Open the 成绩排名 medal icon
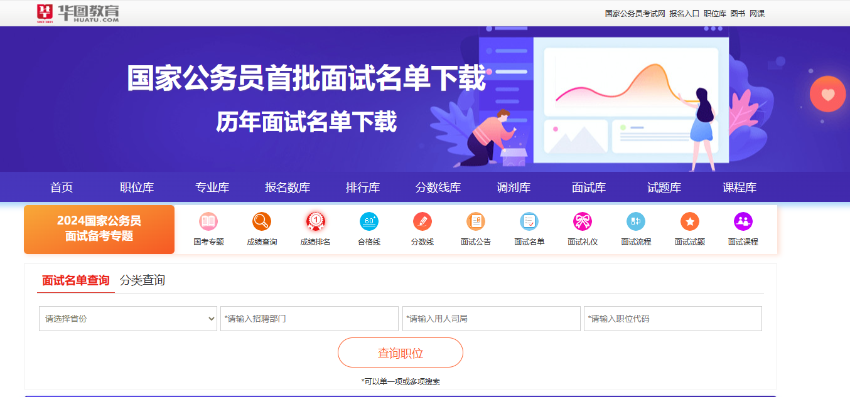The height and width of the screenshot is (397, 850). [x=315, y=221]
